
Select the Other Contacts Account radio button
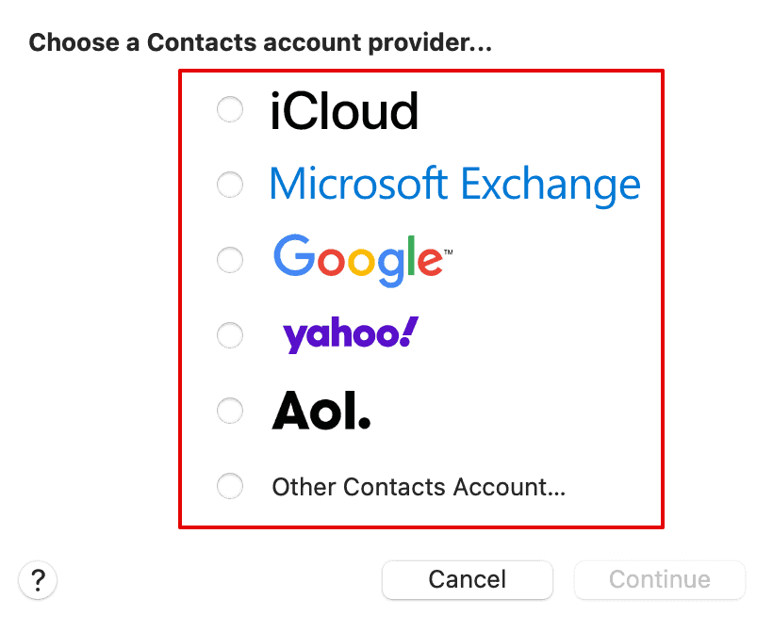click(x=230, y=486)
